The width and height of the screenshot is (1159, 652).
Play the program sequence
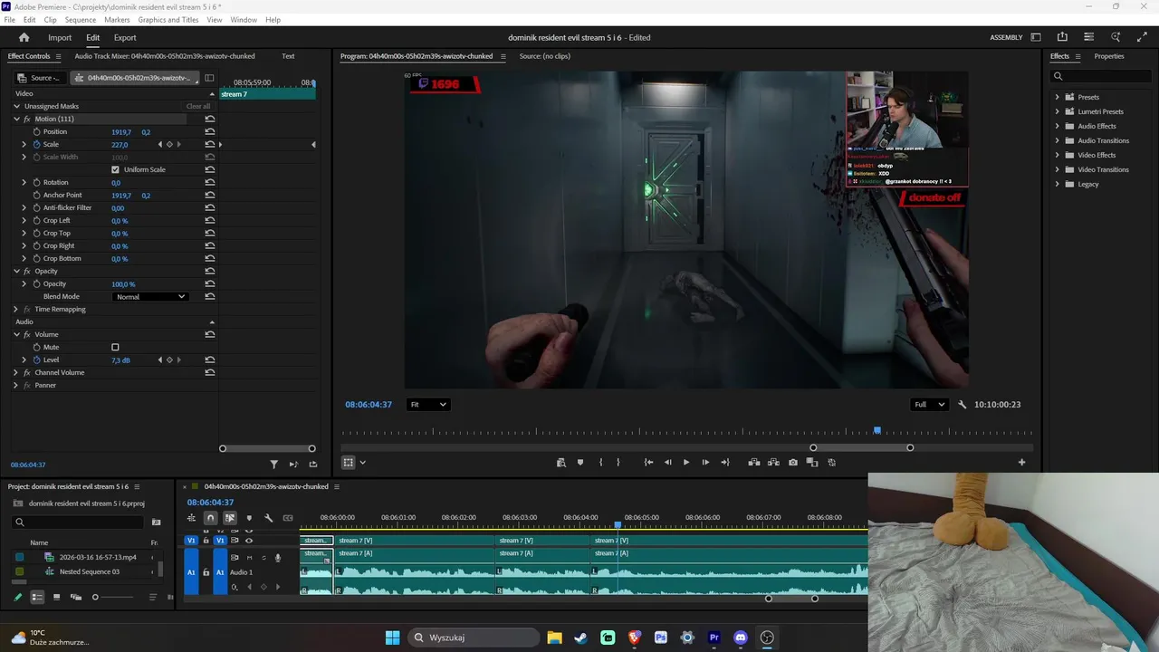pos(686,462)
